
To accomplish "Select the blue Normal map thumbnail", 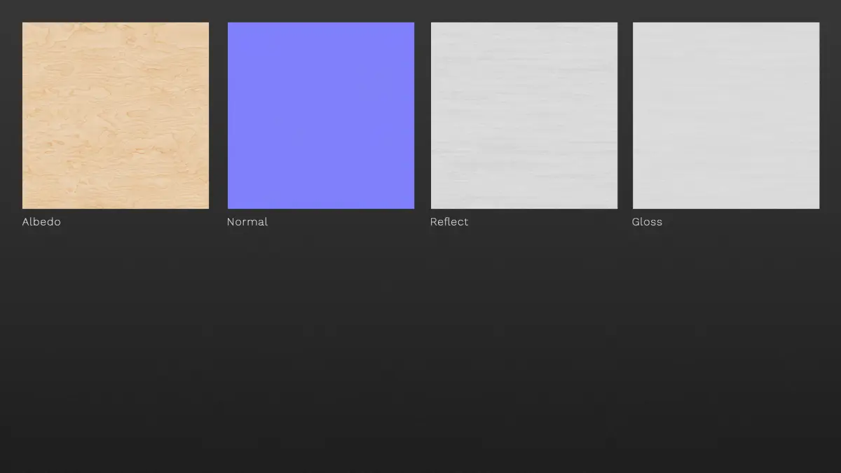I will [321, 116].
